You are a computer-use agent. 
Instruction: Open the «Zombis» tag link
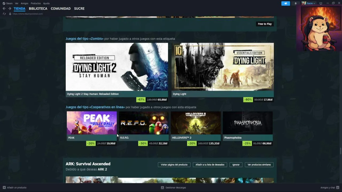coord(84,39)
